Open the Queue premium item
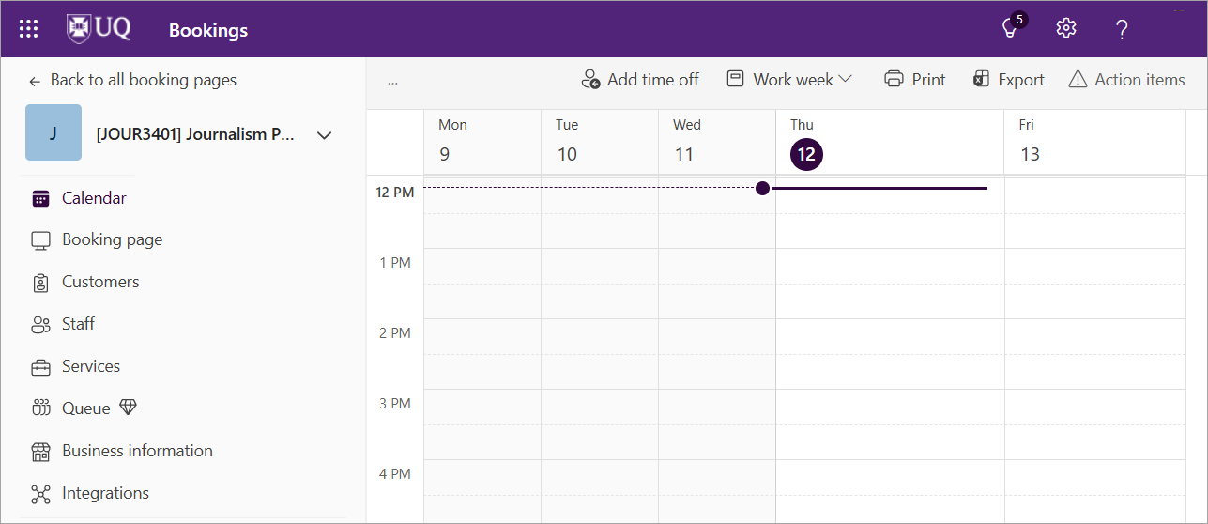Screen dimensions: 1208x524 (86, 408)
